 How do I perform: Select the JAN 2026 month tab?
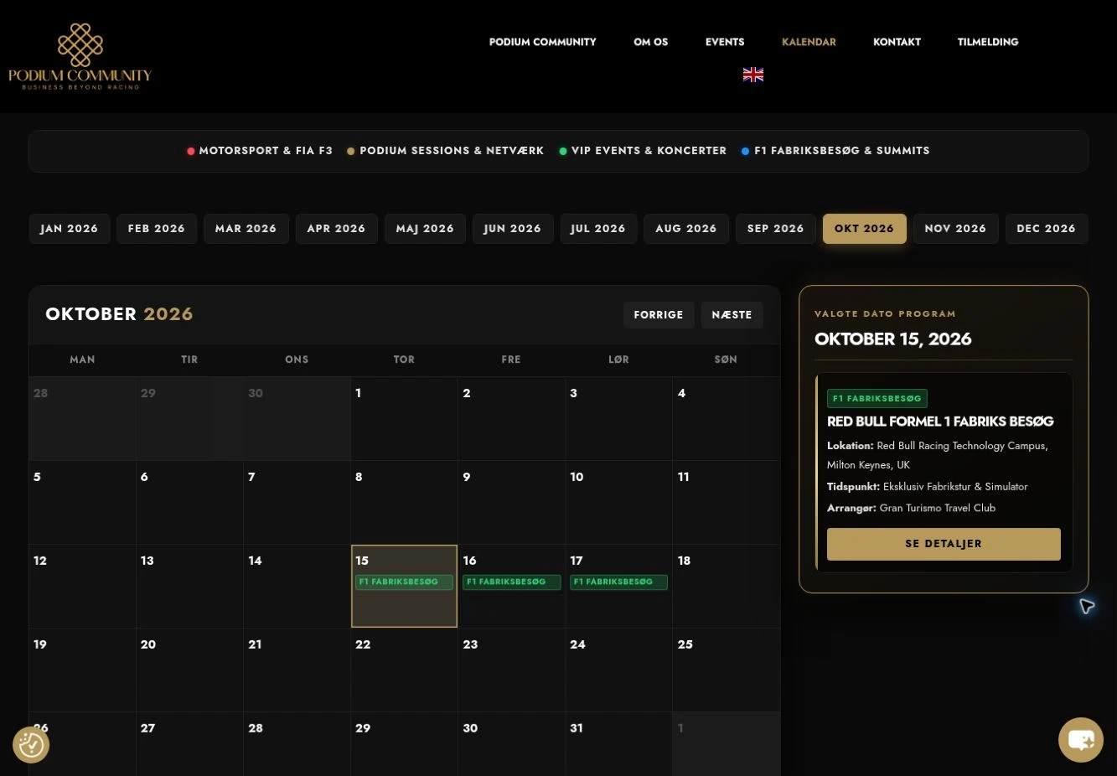tap(70, 229)
